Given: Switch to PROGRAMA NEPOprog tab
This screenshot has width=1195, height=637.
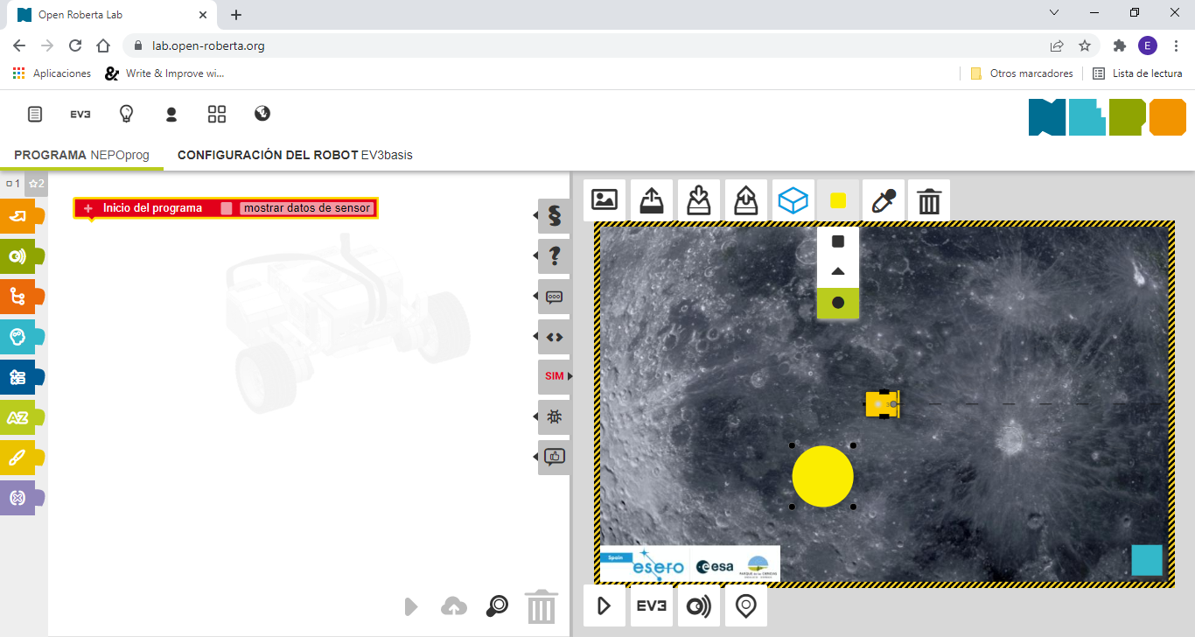Looking at the screenshot, I should [x=81, y=155].
